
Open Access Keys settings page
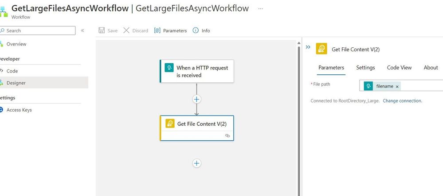tap(19, 110)
